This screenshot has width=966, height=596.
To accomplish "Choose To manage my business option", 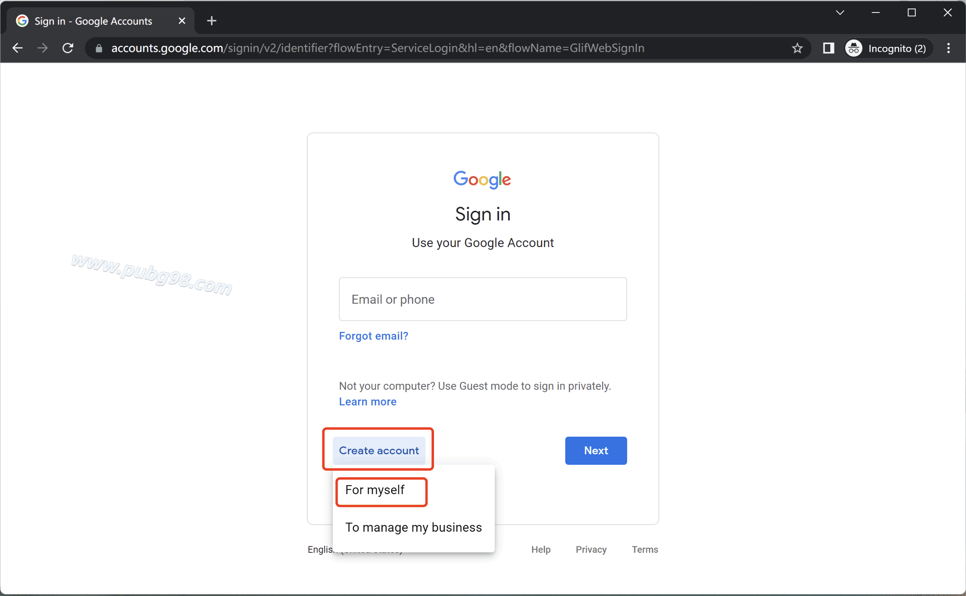I will point(413,527).
